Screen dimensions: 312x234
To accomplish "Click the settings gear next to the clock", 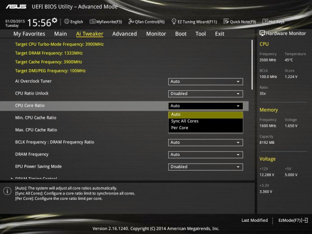I will (55, 20).
